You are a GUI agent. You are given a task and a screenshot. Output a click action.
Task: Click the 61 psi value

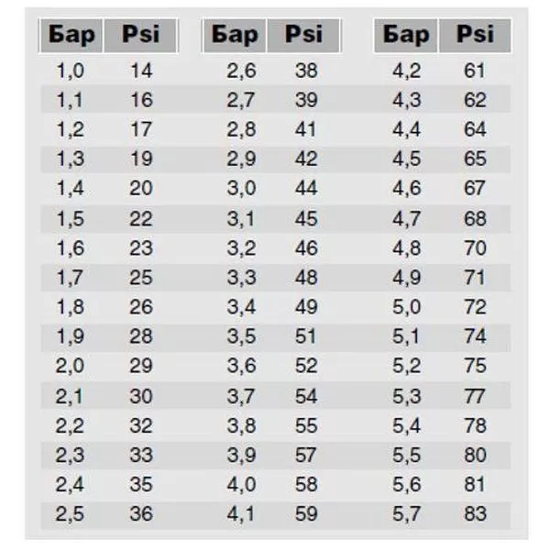pyautogui.click(x=475, y=71)
